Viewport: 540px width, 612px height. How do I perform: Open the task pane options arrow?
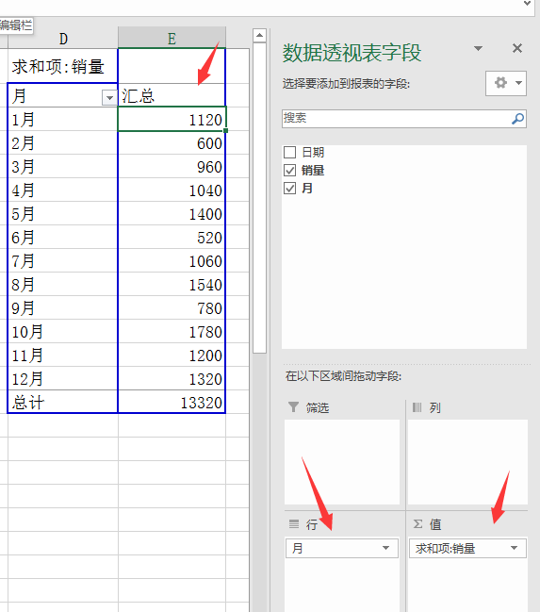(x=478, y=48)
